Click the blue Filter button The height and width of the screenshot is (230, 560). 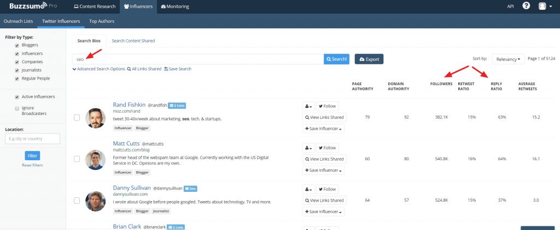pos(32,155)
